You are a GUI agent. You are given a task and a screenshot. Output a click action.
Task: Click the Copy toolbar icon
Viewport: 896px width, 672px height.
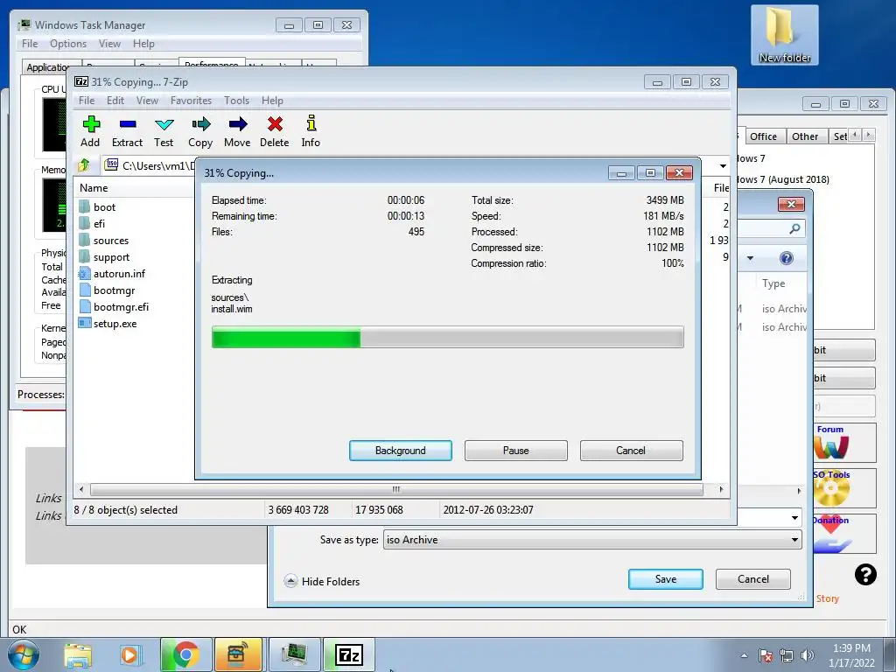[200, 131]
